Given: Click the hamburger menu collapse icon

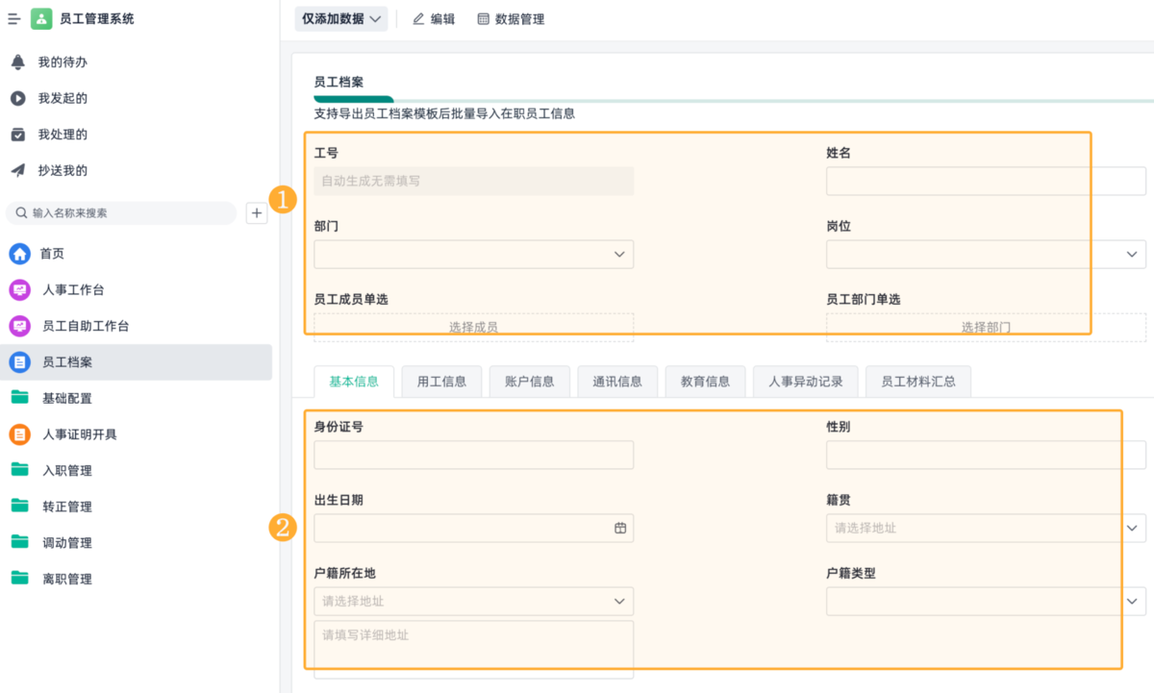Looking at the screenshot, I should (x=14, y=19).
